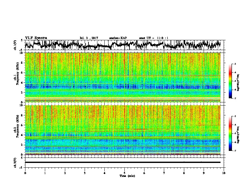Image resolution: width=252 pixels, height=194 pixels.
Task: Select the "start UT = 11:0 :1" text
Action: (x=154, y=38)
